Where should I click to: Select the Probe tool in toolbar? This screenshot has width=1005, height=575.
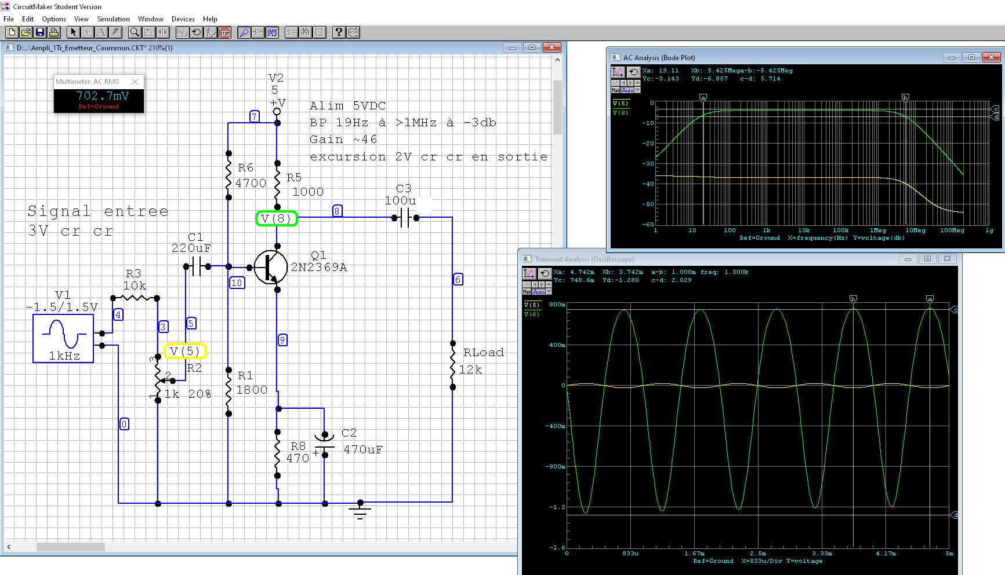point(244,32)
